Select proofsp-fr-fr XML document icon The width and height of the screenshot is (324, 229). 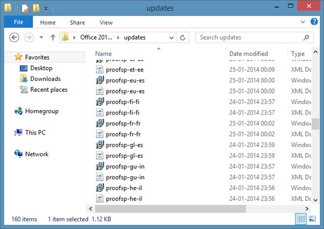coord(99,134)
